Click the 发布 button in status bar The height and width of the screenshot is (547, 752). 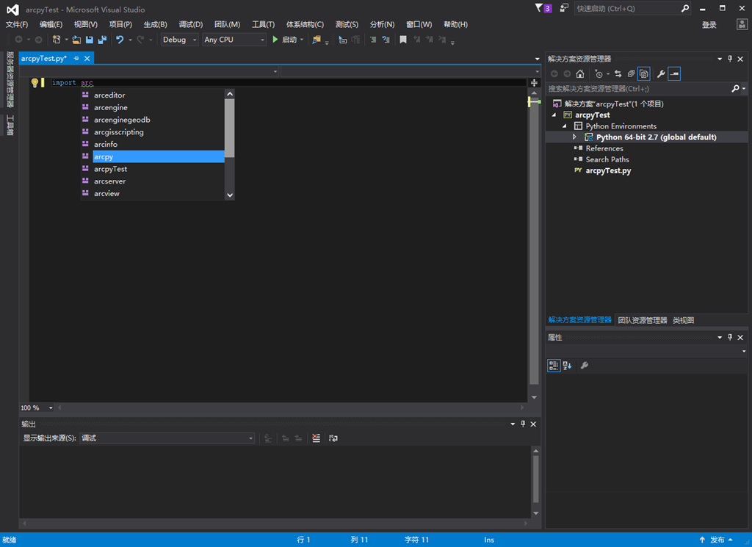[x=717, y=540]
